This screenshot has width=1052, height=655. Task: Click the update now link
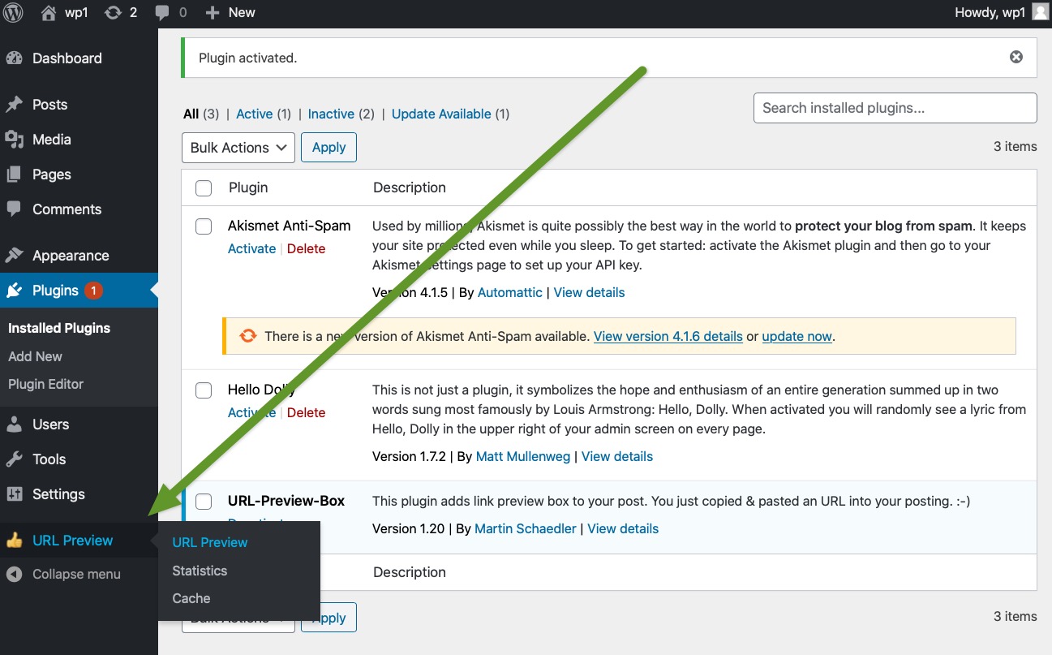(797, 336)
